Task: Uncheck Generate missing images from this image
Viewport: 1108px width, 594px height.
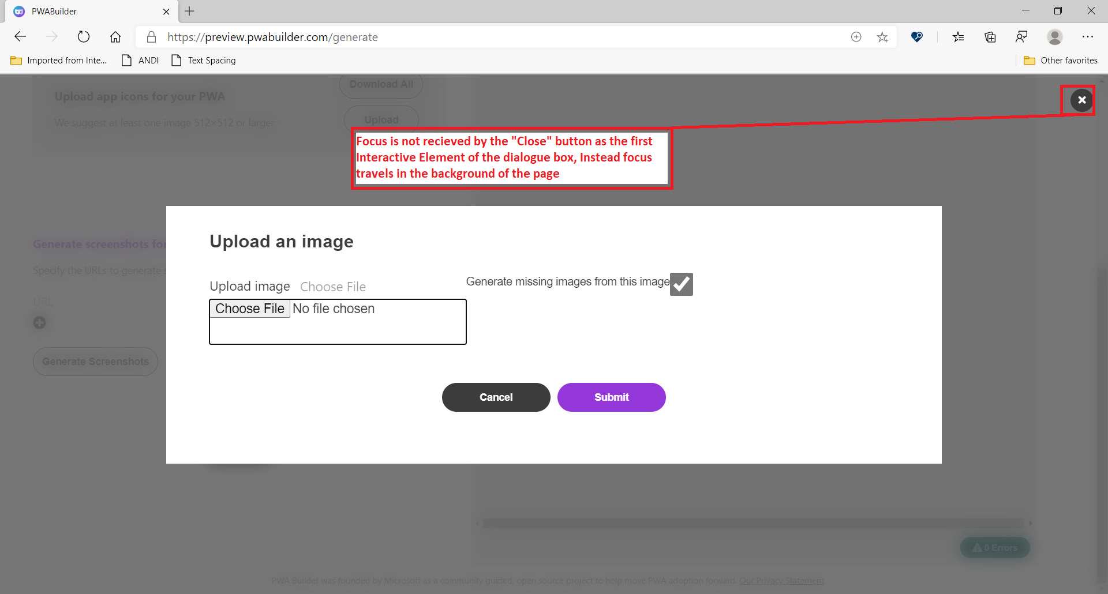Action: (681, 284)
